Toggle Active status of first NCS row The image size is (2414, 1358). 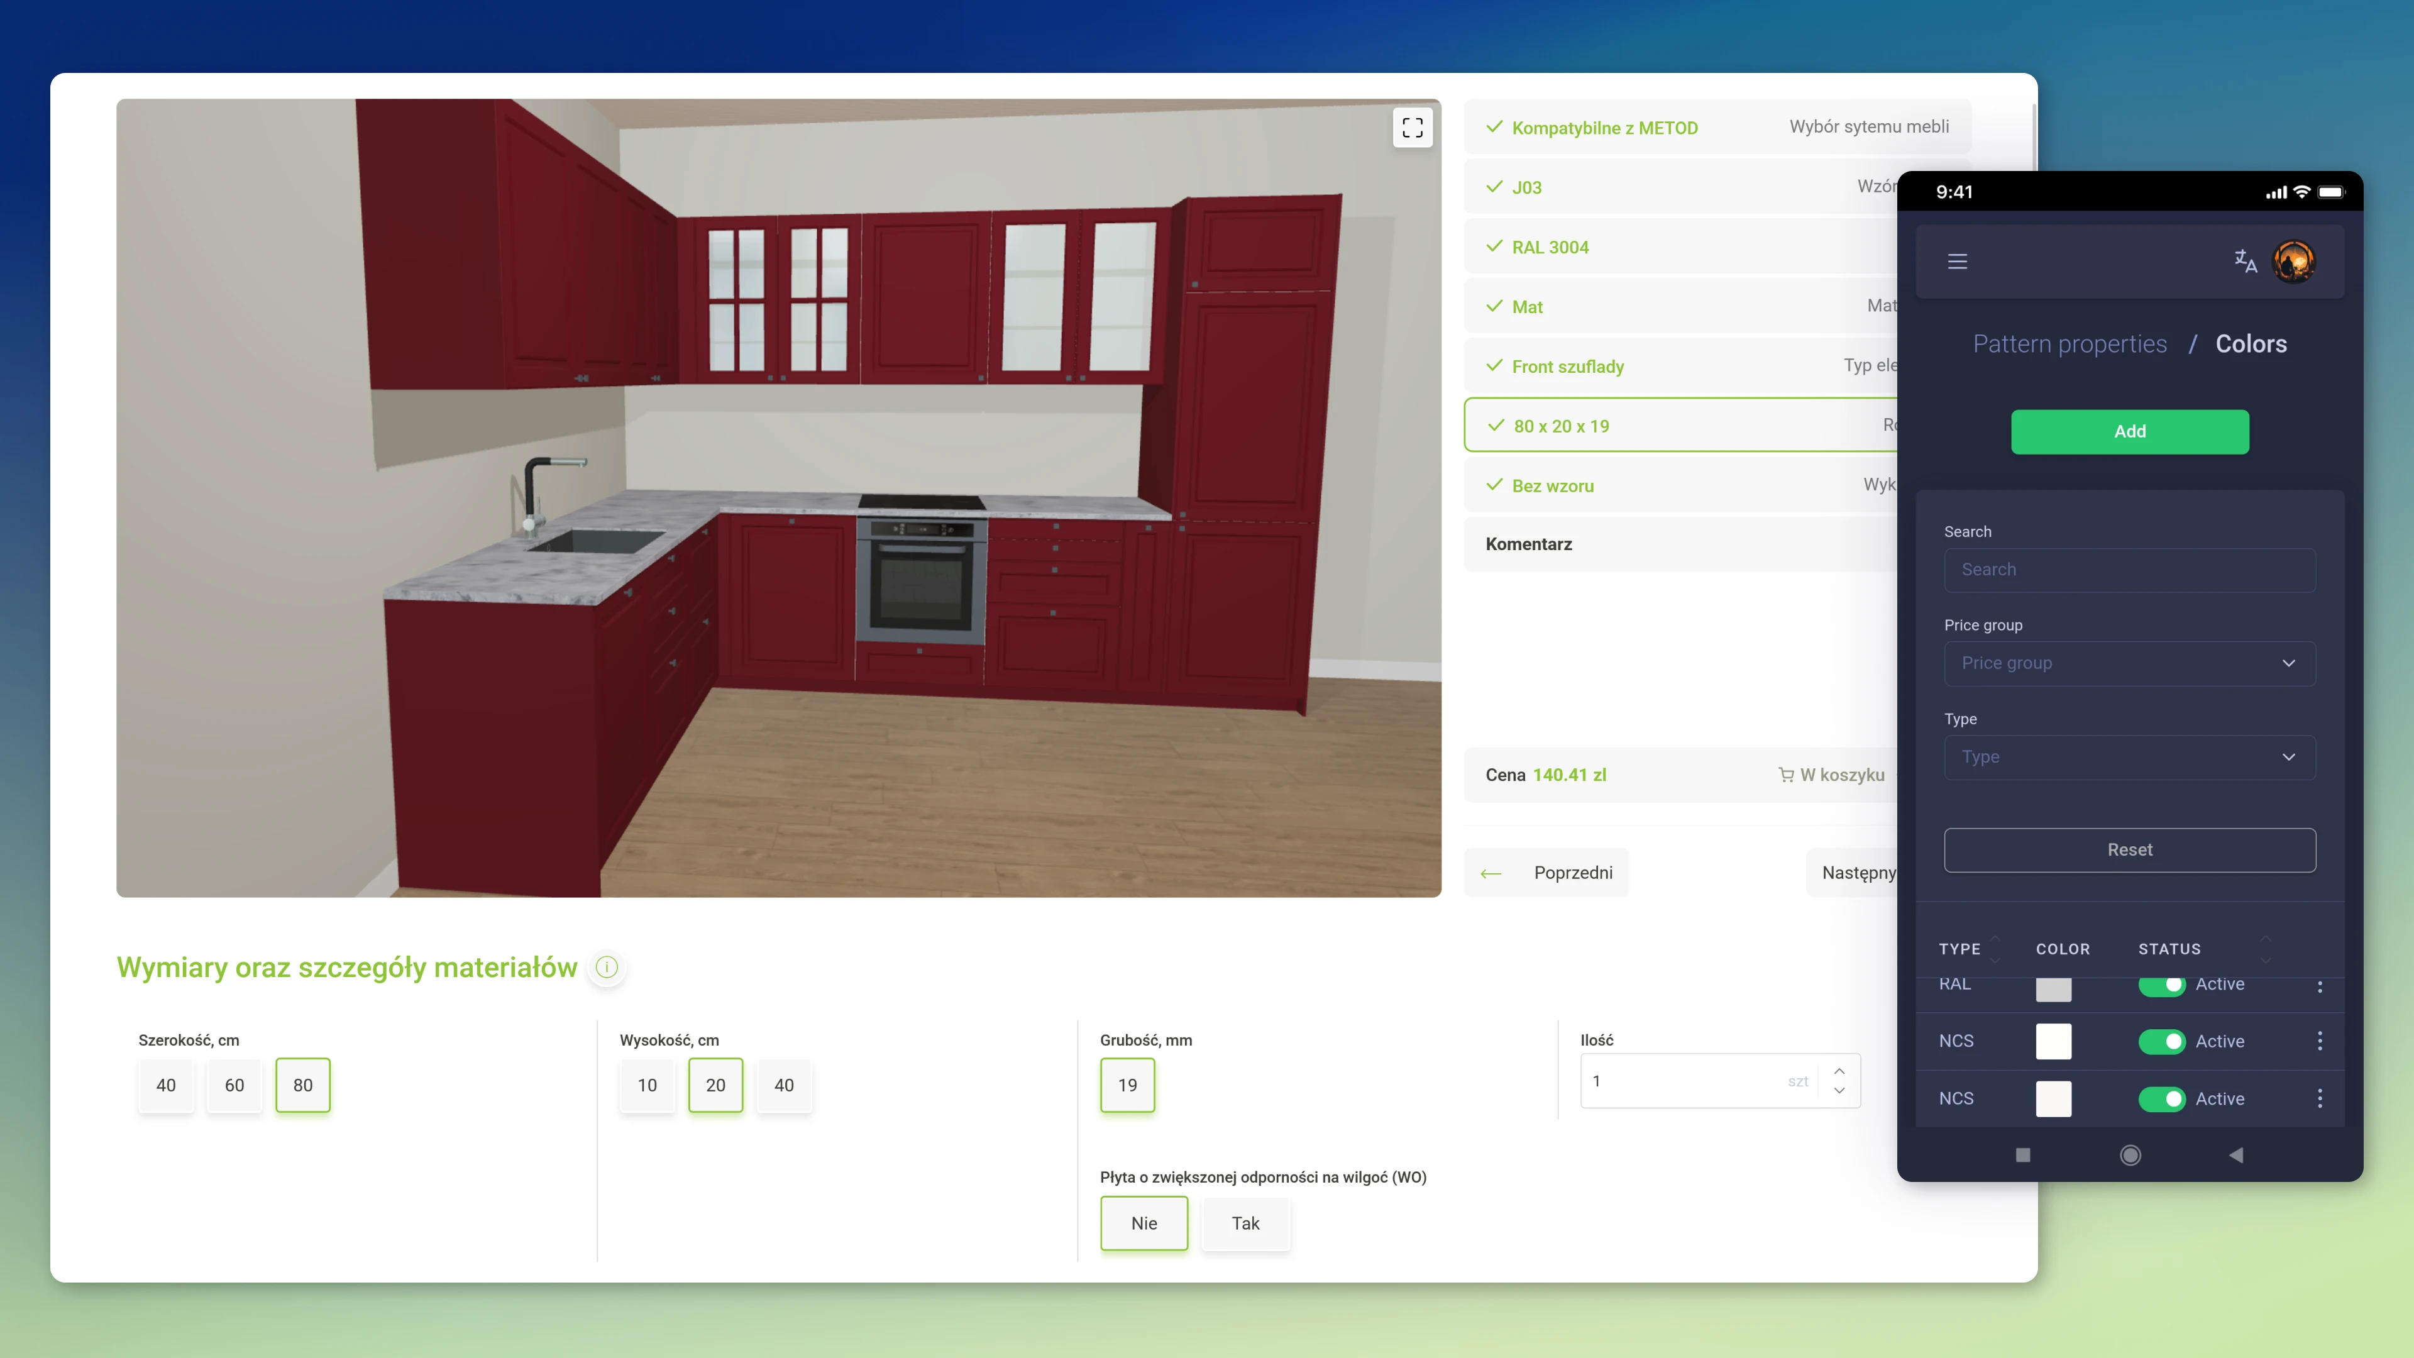click(2161, 1041)
